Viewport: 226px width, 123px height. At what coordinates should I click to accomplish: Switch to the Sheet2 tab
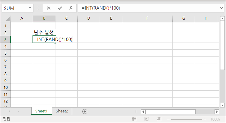point(62,111)
